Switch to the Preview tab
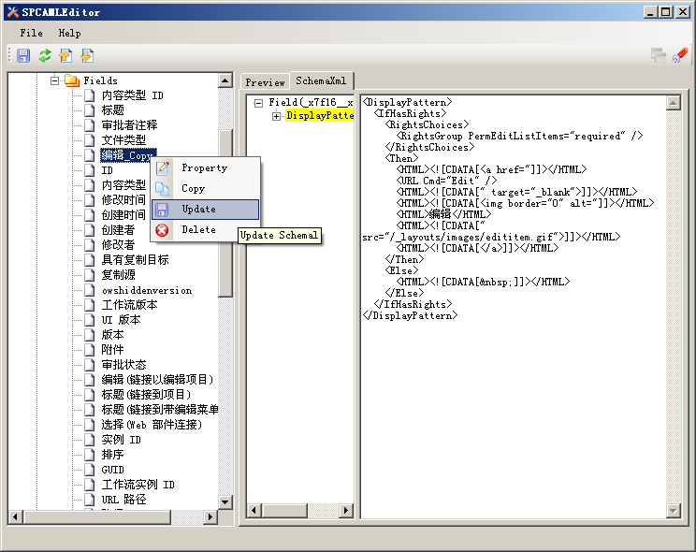 pos(265,82)
